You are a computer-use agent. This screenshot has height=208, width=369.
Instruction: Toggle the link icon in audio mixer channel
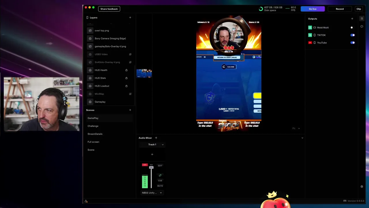(160, 175)
